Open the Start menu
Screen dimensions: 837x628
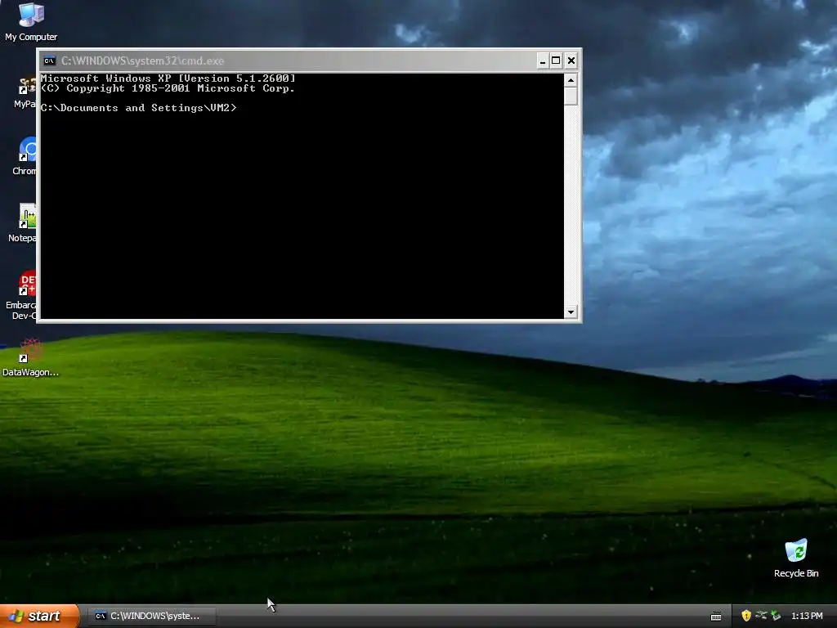[39, 616]
